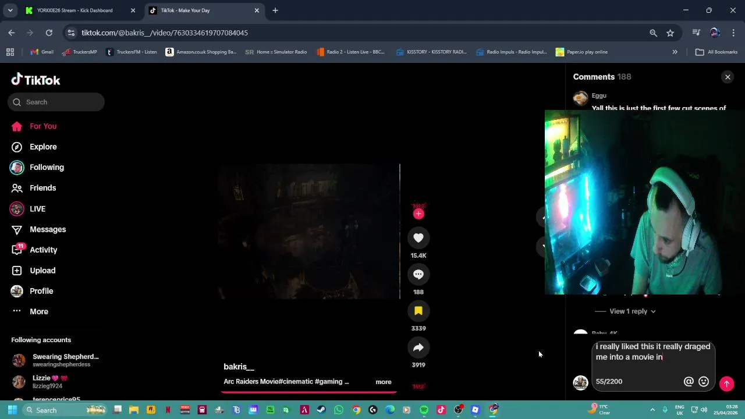Like the bakris__ video with heart icon
The height and width of the screenshot is (419, 745).
(x=418, y=237)
